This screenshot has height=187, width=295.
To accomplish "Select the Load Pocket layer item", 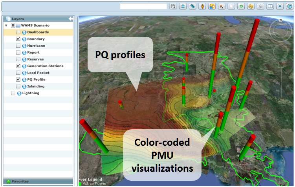I will click(38, 73).
